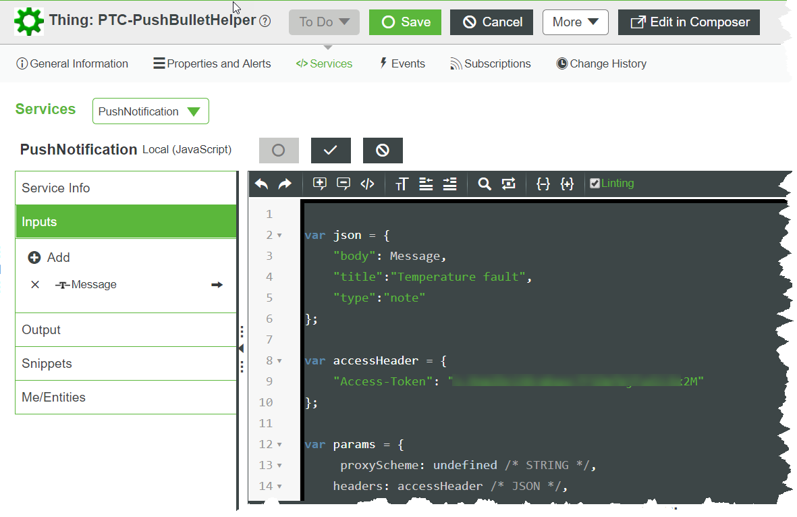Viewport: 797px width, 517px height.
Task: Click the outdent lines icon
Action: pos(426,184)
